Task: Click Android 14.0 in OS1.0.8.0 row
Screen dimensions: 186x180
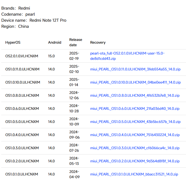Action: 51,95
